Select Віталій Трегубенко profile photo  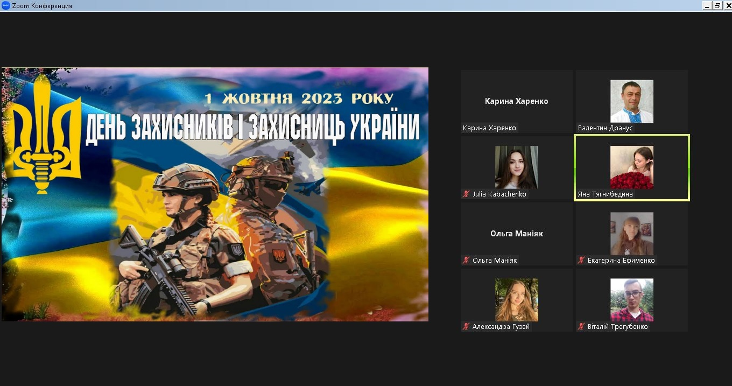point(632,300)
